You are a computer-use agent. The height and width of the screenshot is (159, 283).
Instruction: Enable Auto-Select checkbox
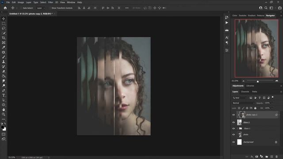click(21, 8)
